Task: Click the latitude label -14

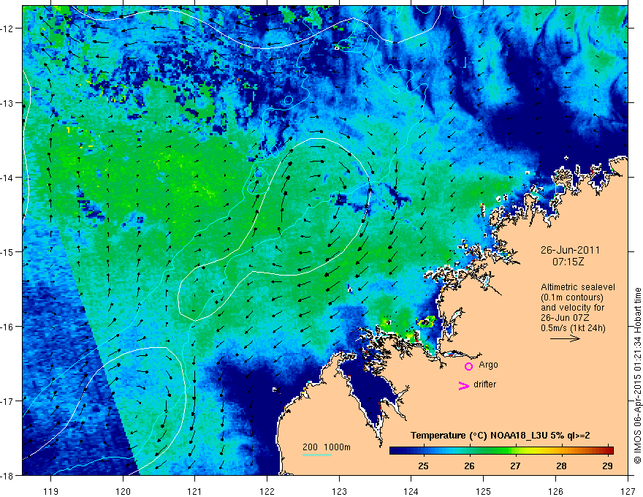Action: tap(8, 178)
